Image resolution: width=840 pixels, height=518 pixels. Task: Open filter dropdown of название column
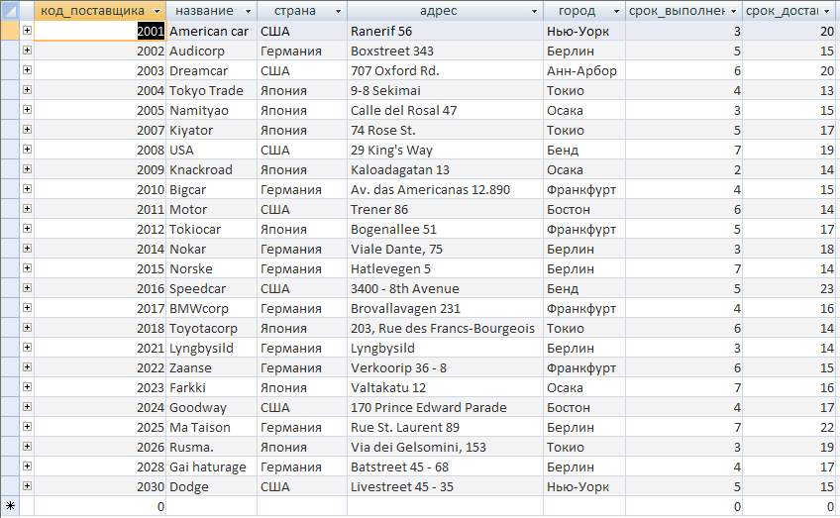pyautogui.click(x=248, y=11)
